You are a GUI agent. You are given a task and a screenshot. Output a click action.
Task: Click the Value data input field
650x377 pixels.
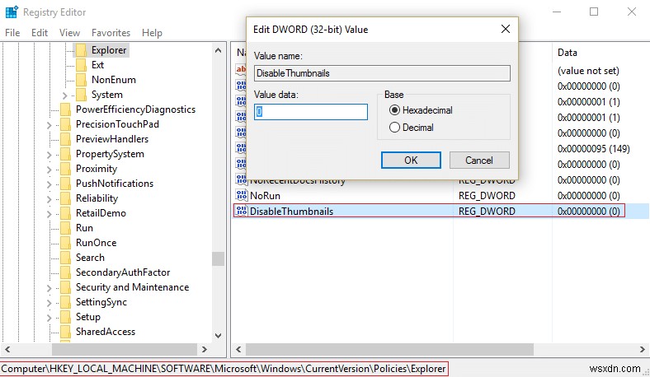coord(310,112)
